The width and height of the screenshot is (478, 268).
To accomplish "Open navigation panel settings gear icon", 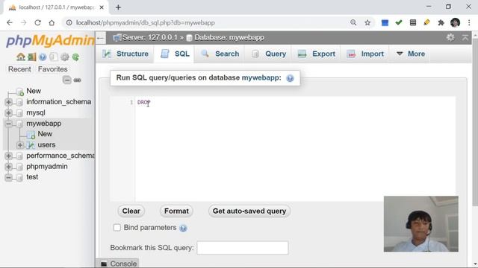I will coord(65,57).
